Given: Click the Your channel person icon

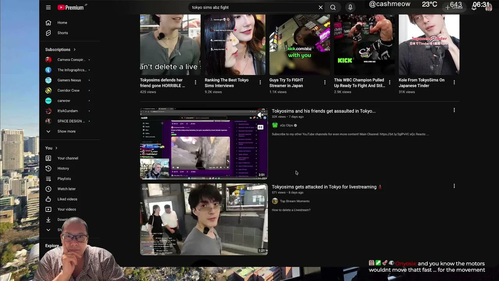Looking at the screenshot, I should pyautogui.click(x=48, y=158).
